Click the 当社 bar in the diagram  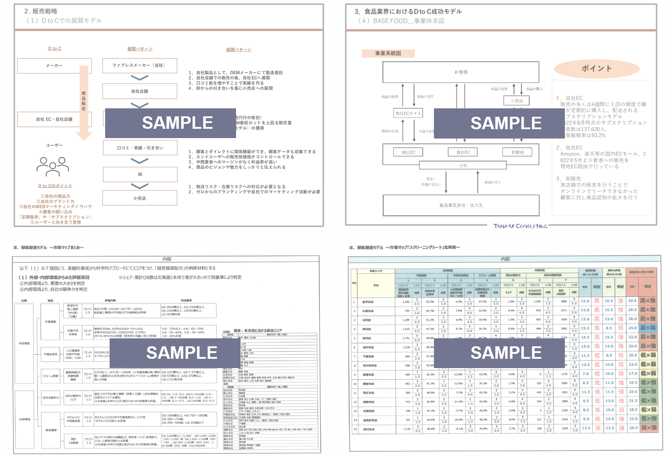coord(463,166)
